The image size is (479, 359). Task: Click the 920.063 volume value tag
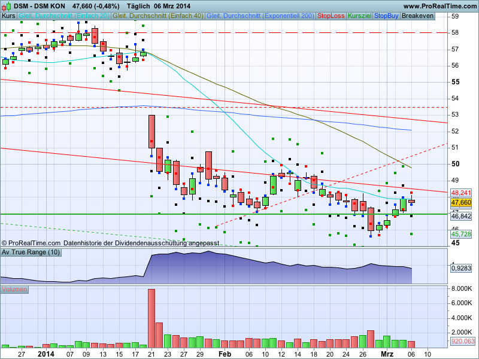[462, 342]
